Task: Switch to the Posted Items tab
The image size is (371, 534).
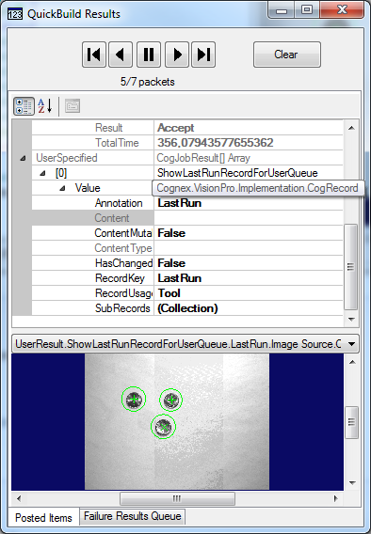Action: click(x=43, y=518)
